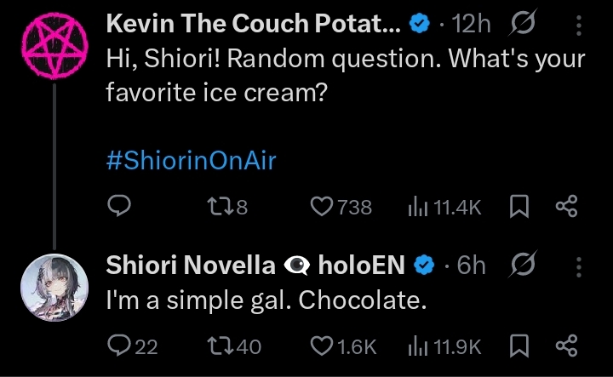
Task: Open more options menu on Kevin's tweet
Action: [x=579, y=26]
